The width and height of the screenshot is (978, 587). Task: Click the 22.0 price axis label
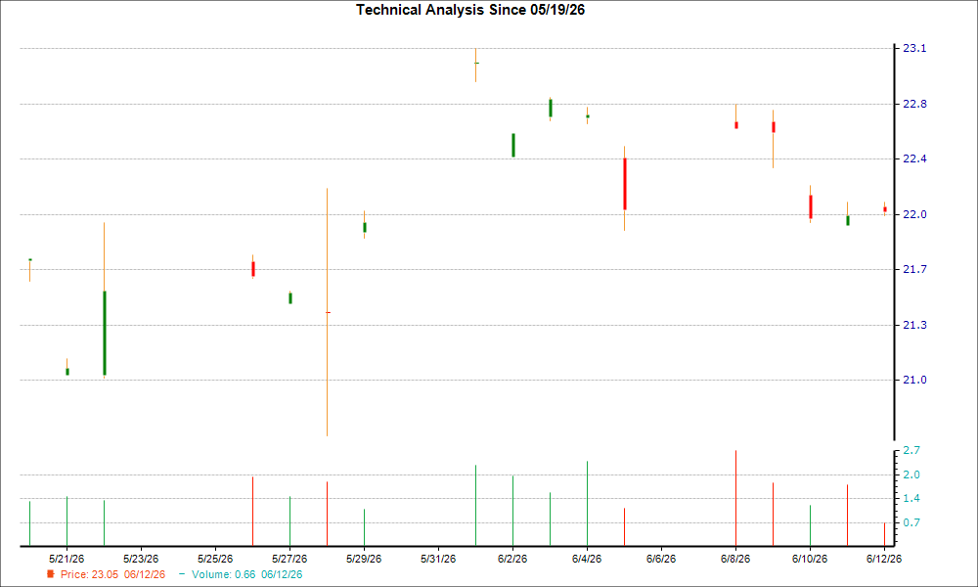(914, 214)
